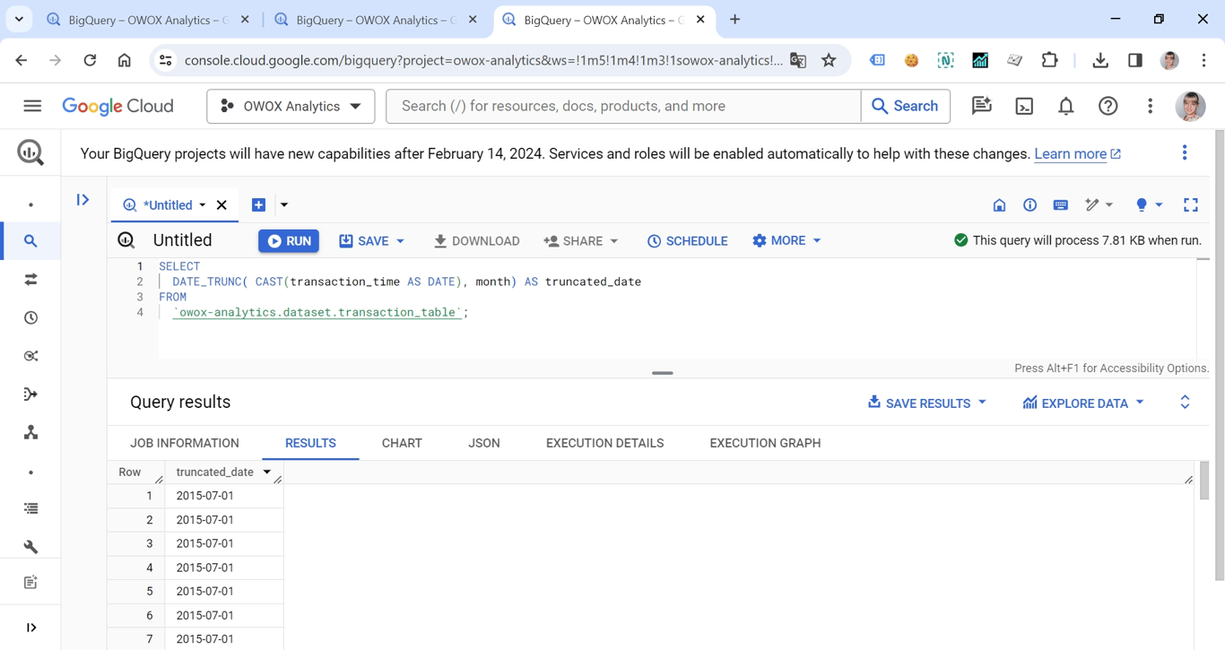Image resolution: width=1225 pixels, height=650 pixels.
Task: Open the SHARE dropdown
Action: pos(581,241)
